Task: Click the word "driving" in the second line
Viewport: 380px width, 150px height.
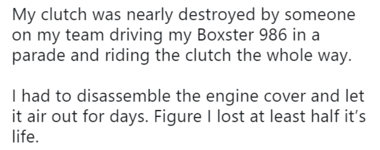Action: (x=136, y=36)
